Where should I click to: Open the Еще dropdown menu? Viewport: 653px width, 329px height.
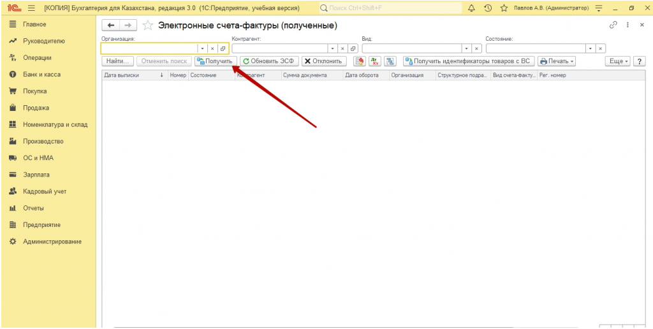[x=618, y=61]
